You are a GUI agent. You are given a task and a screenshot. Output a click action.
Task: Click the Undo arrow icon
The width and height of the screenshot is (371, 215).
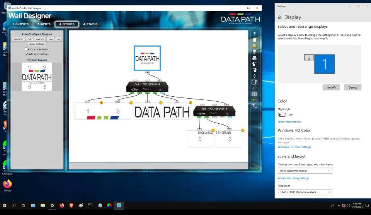[x=254, y=64]
